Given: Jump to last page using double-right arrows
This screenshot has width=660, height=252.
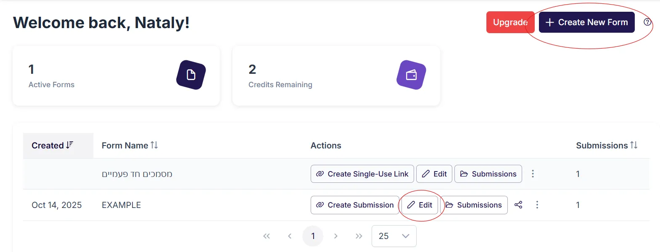Looking at the screenshot, I should pos(359,236).
